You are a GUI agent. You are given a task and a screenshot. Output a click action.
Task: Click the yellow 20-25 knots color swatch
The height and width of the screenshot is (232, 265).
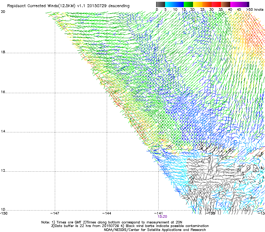pos(198,4)
